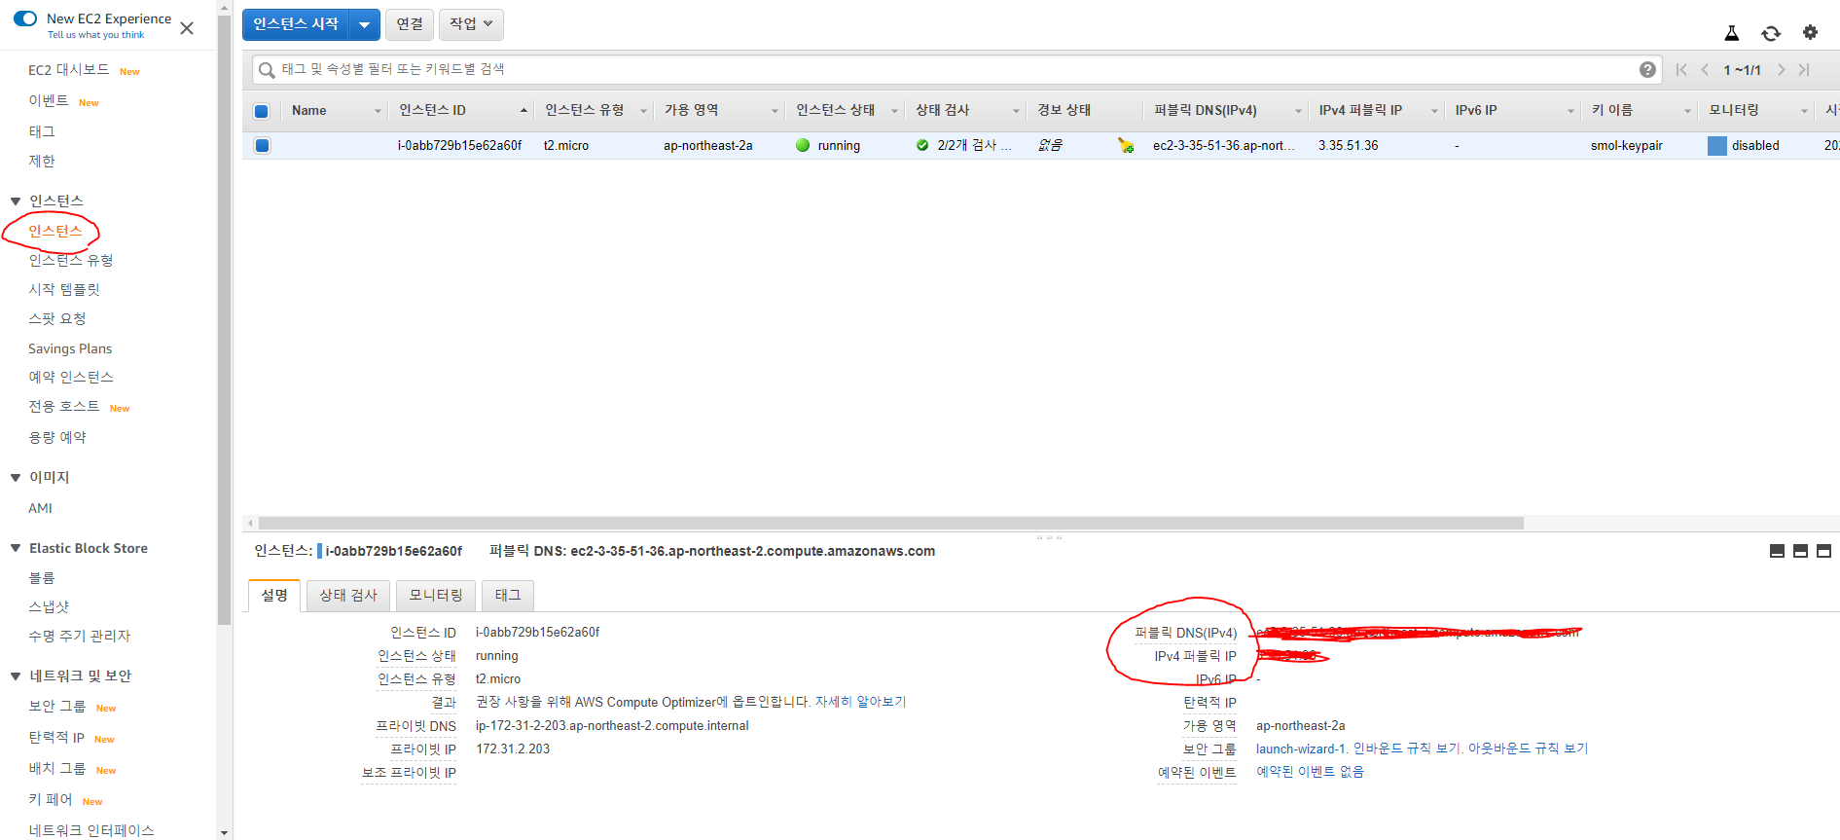The height and width of the screenshot is (840, 1840).
Task: Open Name column filter dropdown
Action: 378,111
